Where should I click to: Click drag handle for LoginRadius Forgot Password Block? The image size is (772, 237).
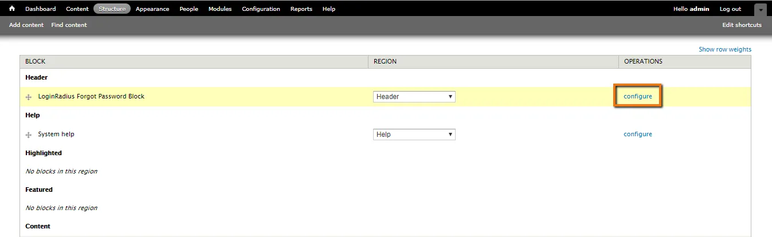coord(29,97)
